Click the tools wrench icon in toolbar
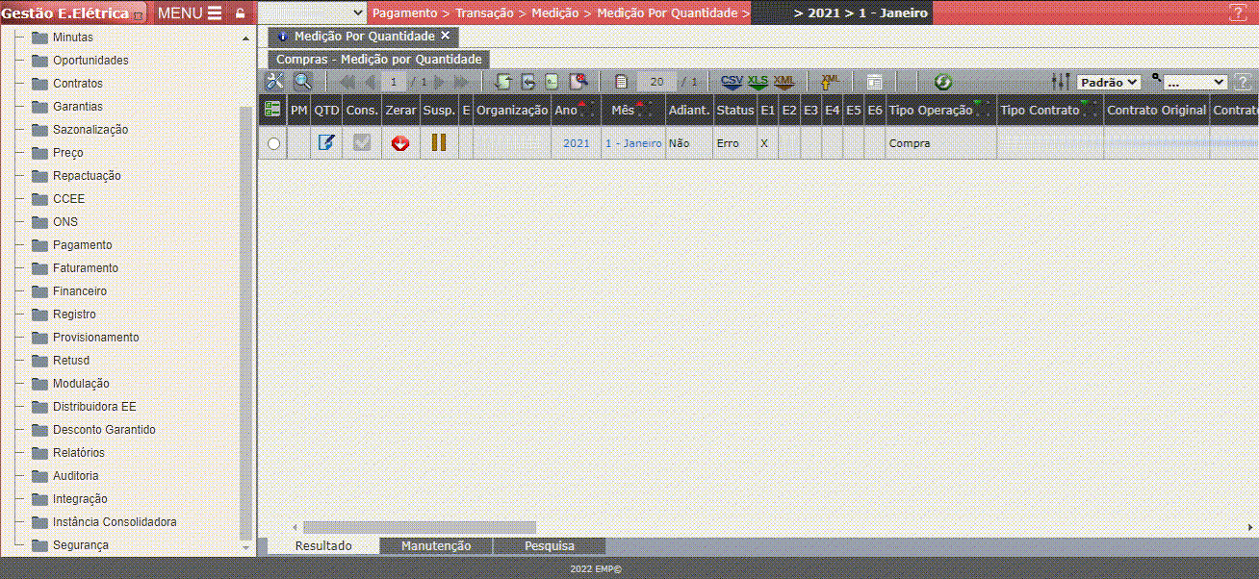The height and width of the screenshot is (579, 1259). tap(274, 83)
